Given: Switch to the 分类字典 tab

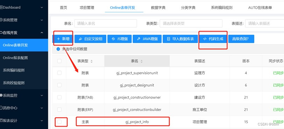Looking at the screenshot, I should pos(188,8).
